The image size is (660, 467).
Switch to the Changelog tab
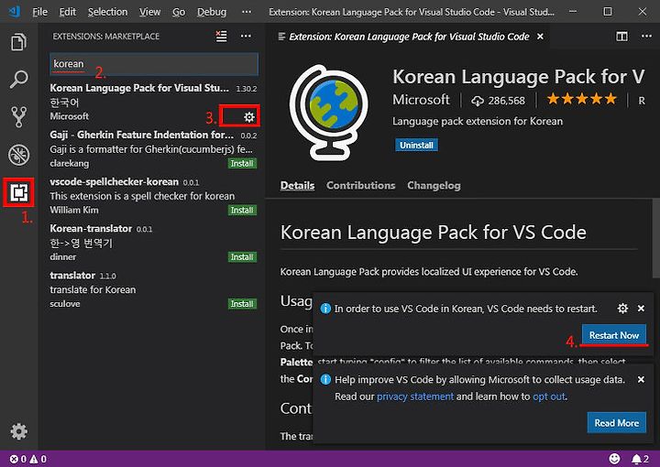434,185
